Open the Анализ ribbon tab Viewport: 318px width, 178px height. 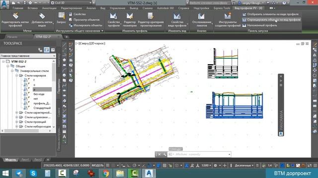[91, 8]
